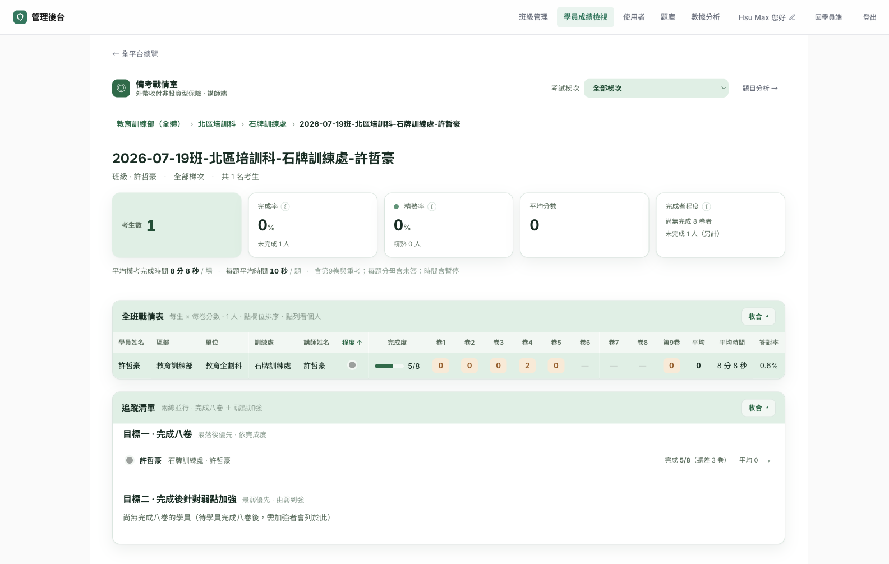Click the 平均分數 summary card
889x564 pixels.
pyautogui.click(x=584, y=225)
